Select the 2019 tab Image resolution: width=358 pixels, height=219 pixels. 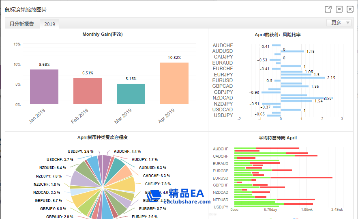(x=49, y=24)
